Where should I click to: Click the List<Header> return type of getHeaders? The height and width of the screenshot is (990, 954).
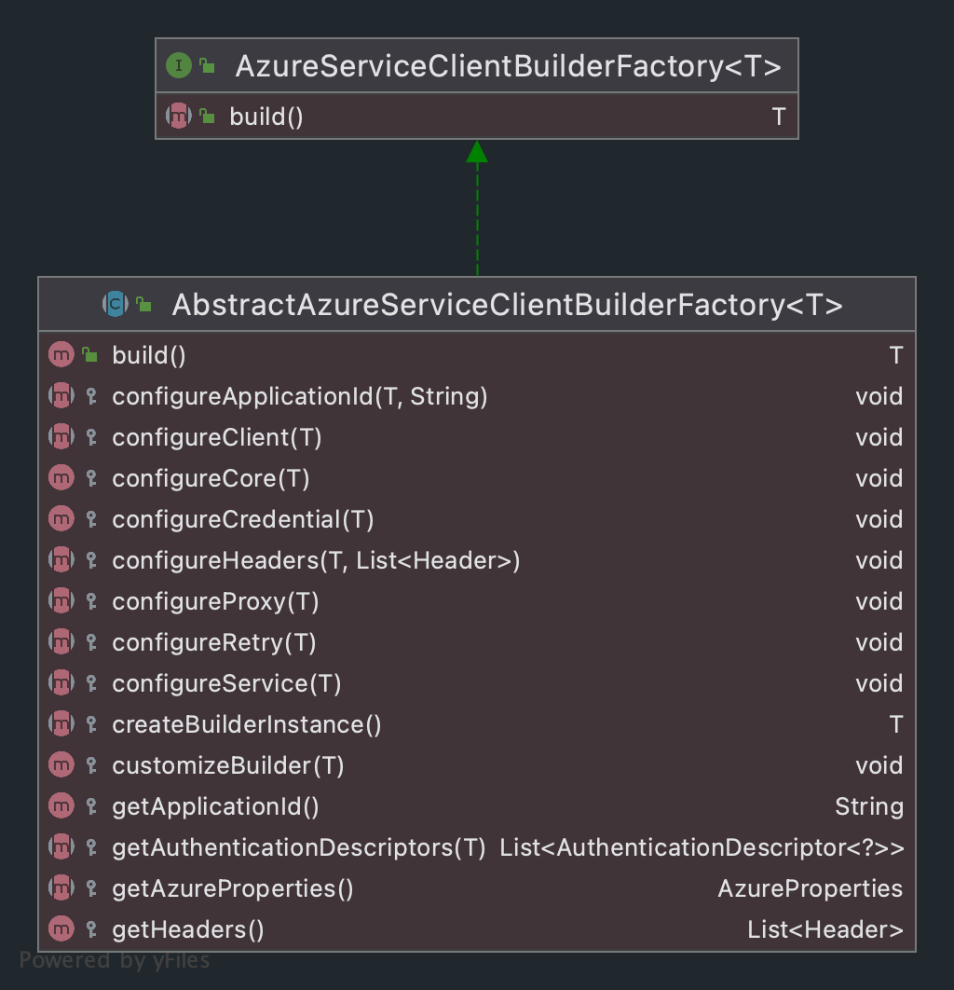pos(825,930)
